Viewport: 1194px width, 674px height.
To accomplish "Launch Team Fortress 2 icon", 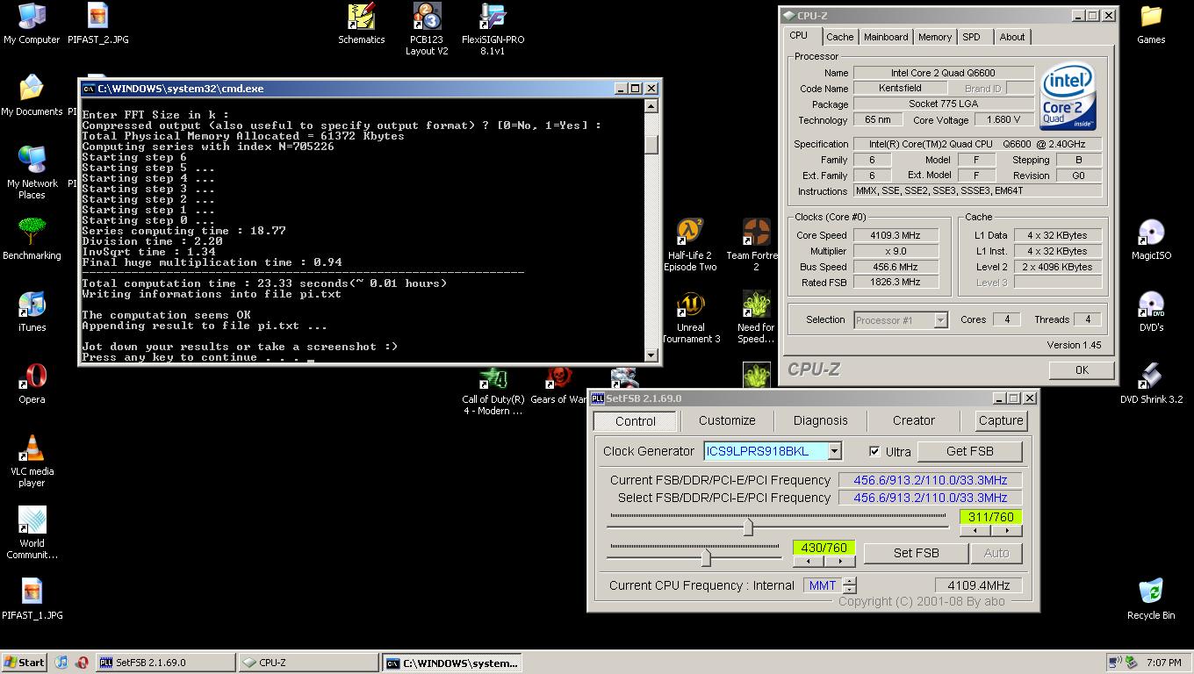I will (756, 245).
